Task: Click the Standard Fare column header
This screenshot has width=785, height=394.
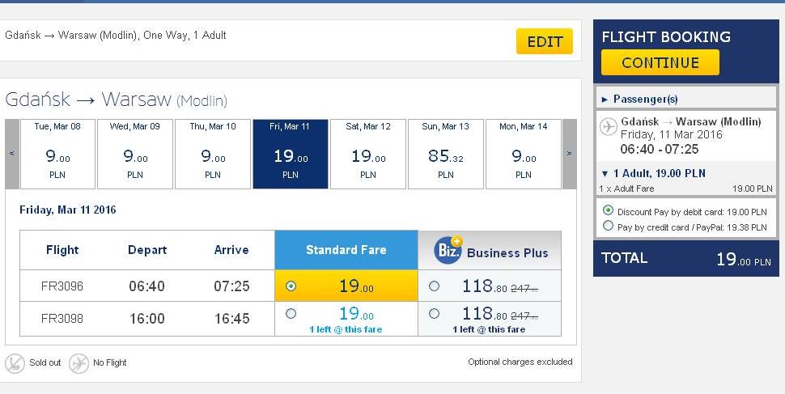Action: [x=346, y=250]
